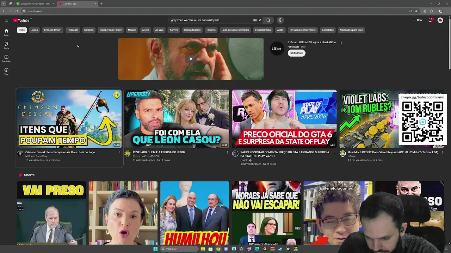Select the Música filter chip
Screen dimensions: 451x253
132,30
